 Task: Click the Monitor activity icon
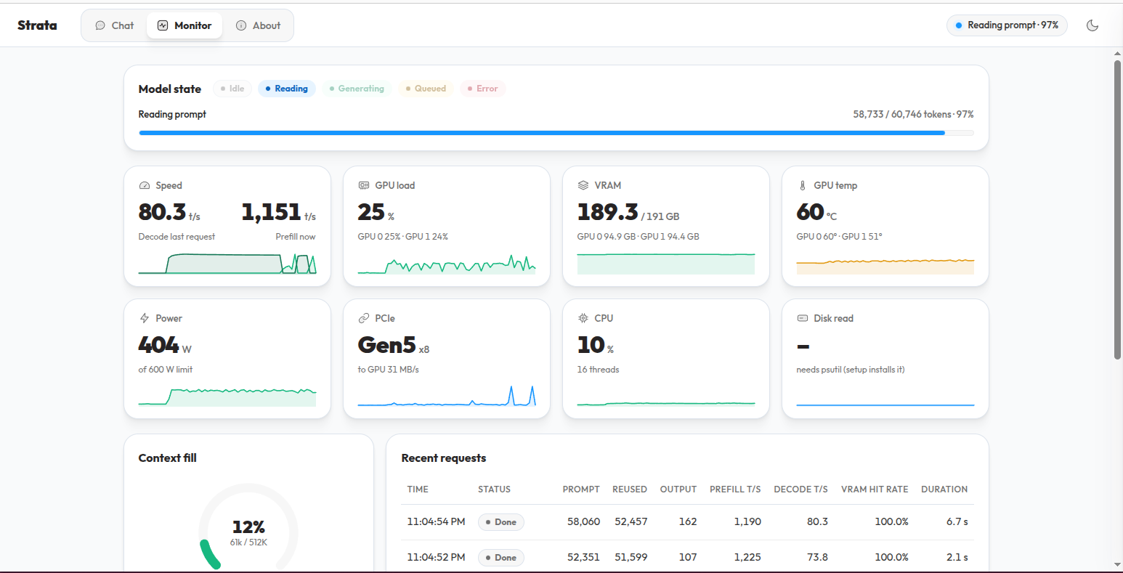tap(163, 25)
